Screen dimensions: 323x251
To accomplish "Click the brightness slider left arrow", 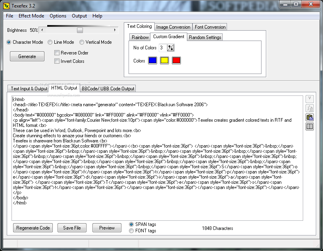I will 42,30.
